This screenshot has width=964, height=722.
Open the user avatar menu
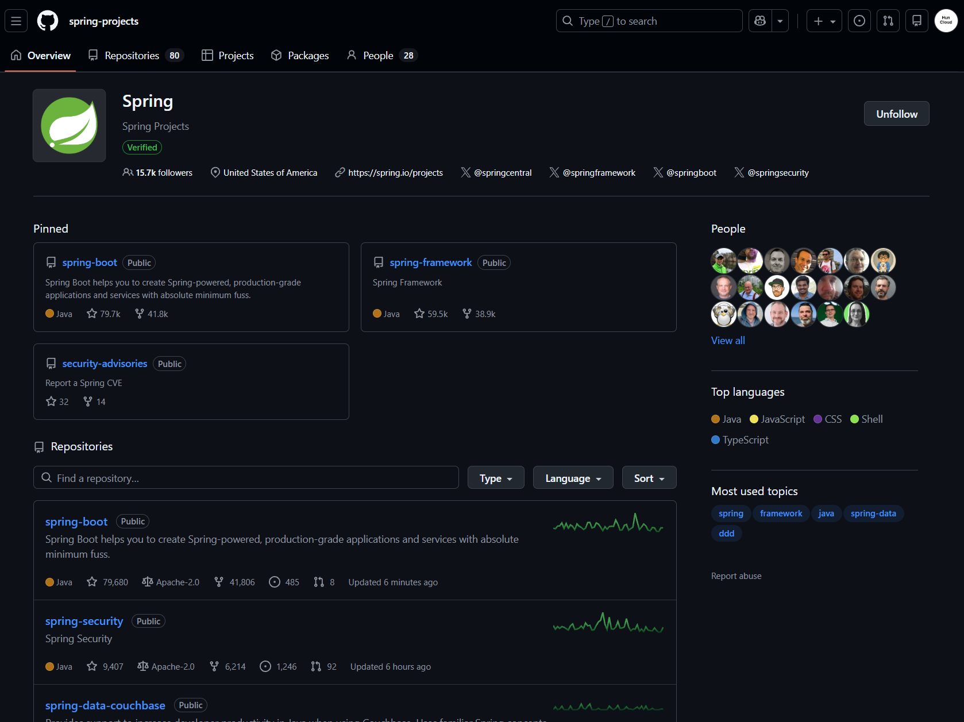click(x=946, y=21)
